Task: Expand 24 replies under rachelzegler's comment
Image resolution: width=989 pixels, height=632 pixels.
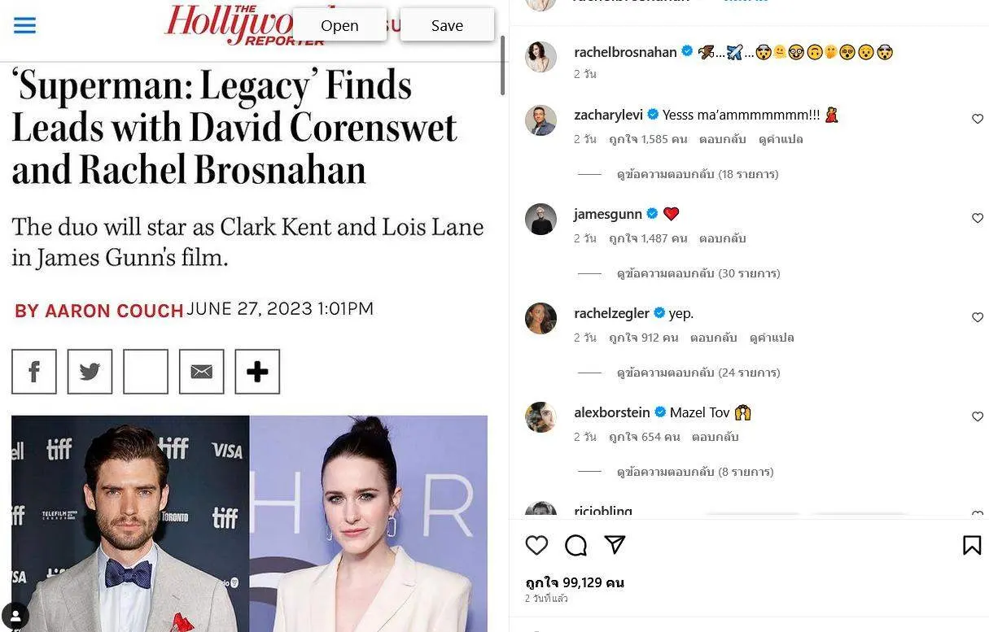Action: pos(698,373)
